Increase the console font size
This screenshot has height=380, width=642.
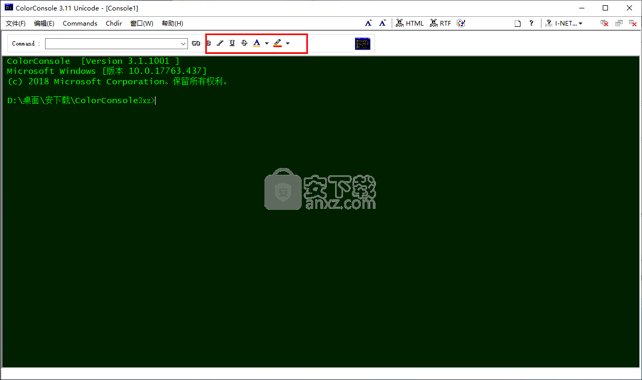click(x=369, y=23)
